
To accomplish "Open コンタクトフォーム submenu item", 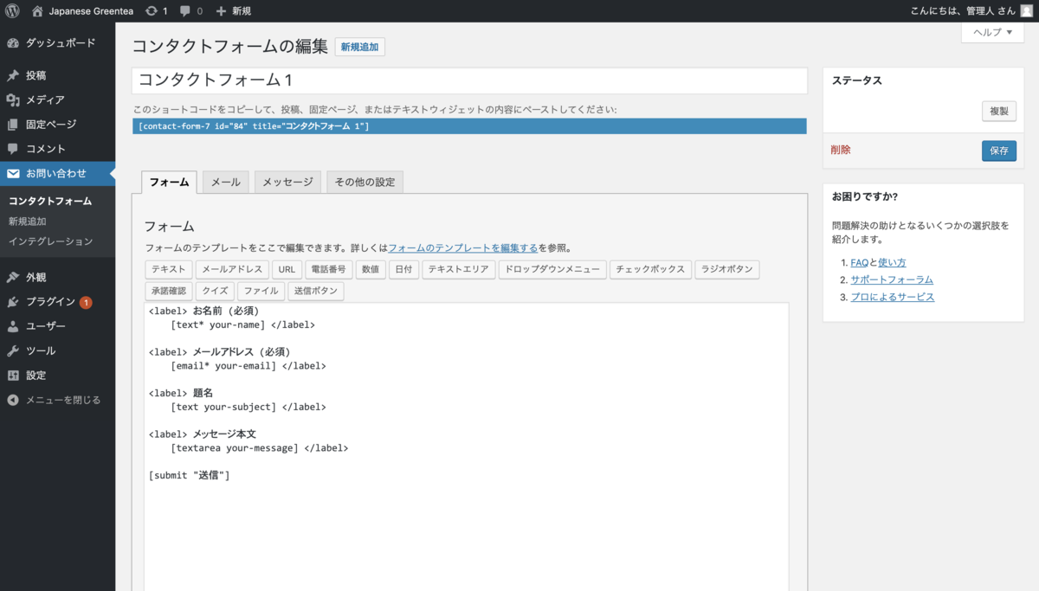I will coord(50,201).
